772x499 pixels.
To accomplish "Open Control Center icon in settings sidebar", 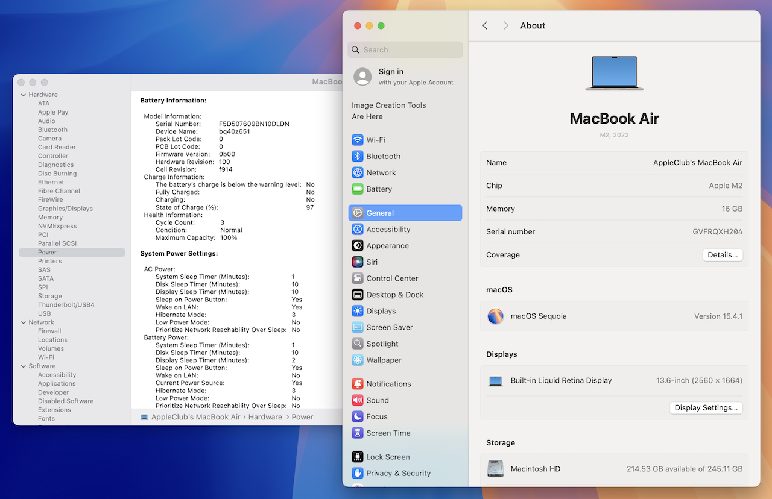I will 358,278.
